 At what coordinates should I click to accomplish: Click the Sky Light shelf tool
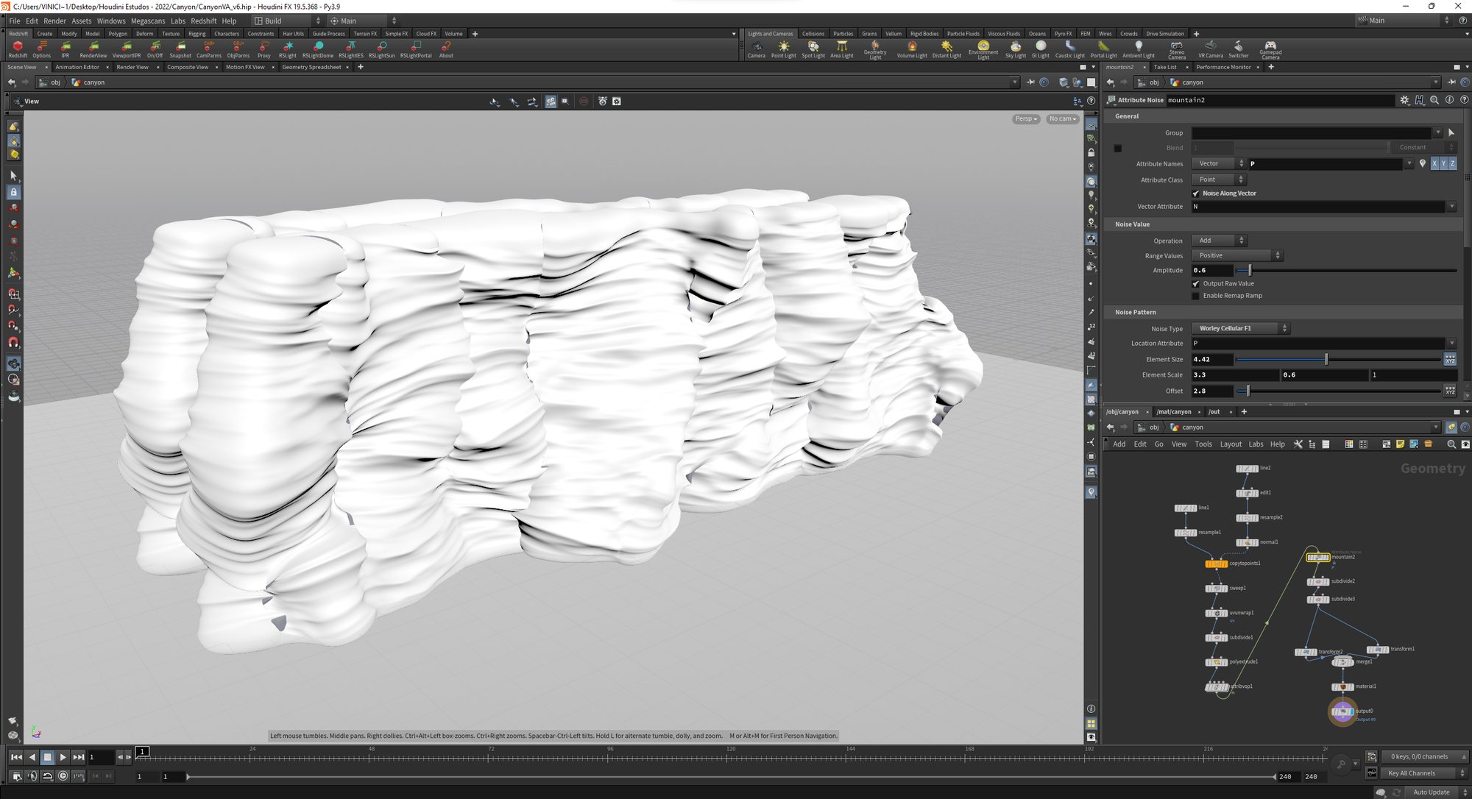pos(1016,49)
